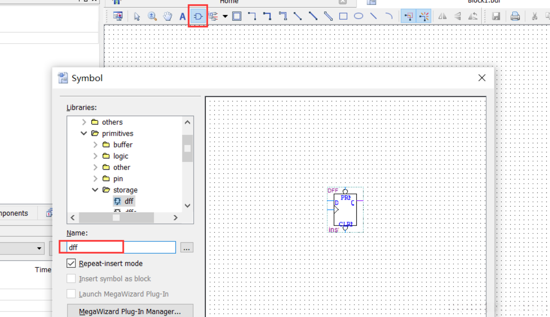Screen dimensions: 550x317
Task: Click the Flip Horizontal icon
Action: (x=443, y=16)
